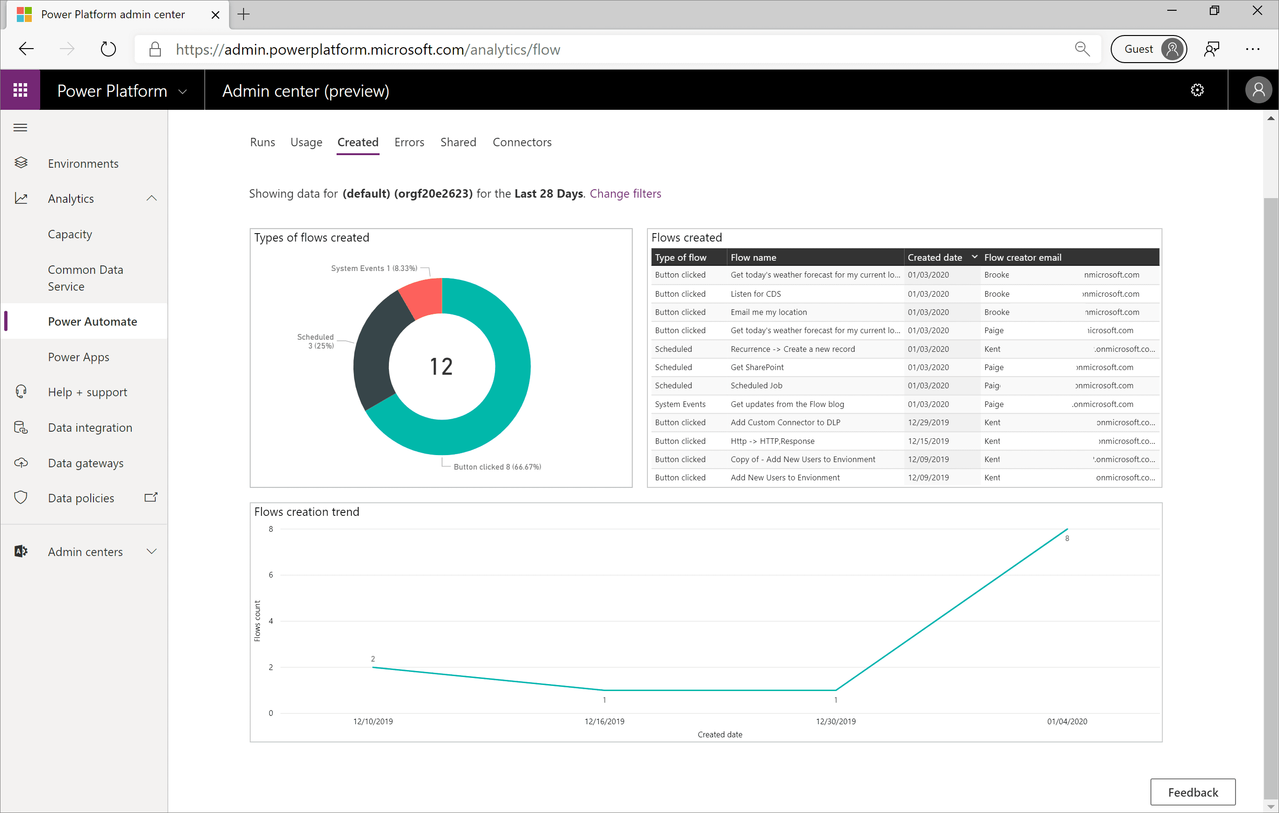Select the Power Apps navigation item
The height and width of the screenshot is (813, 1279).
79,357
